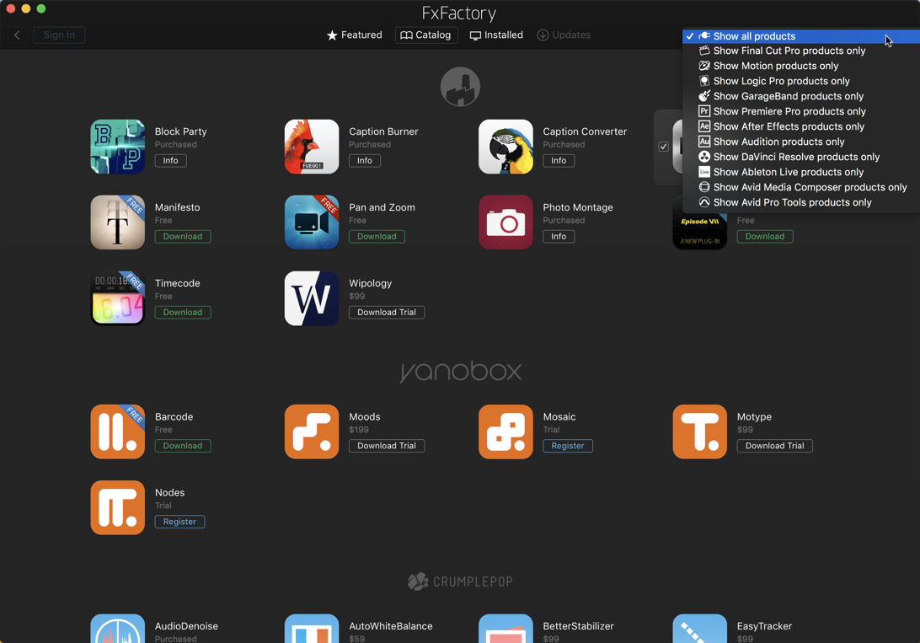920x643 pixels.
Task: Open the Timecode app icon
Action: 117,298
